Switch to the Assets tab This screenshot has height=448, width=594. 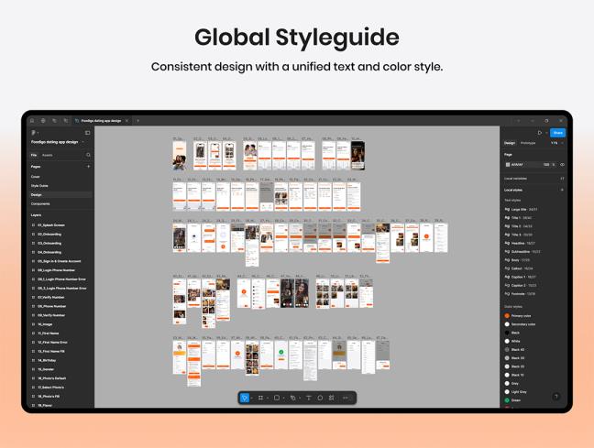click(48, 155)
